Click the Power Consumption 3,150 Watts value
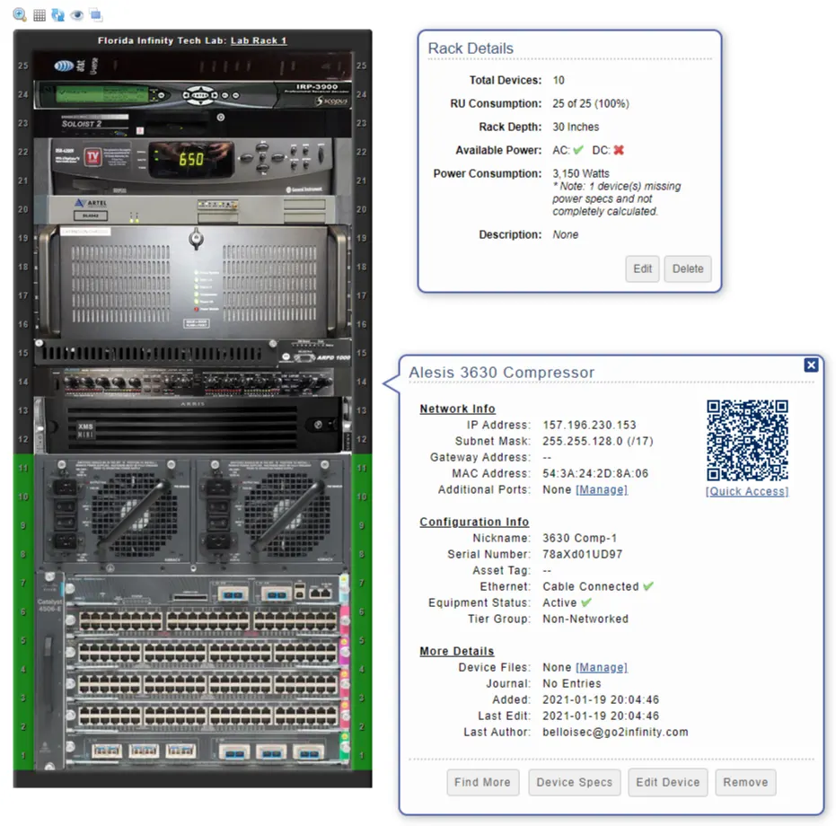Image resolution: width=836 pixels, height=826 pixels. 581,173
